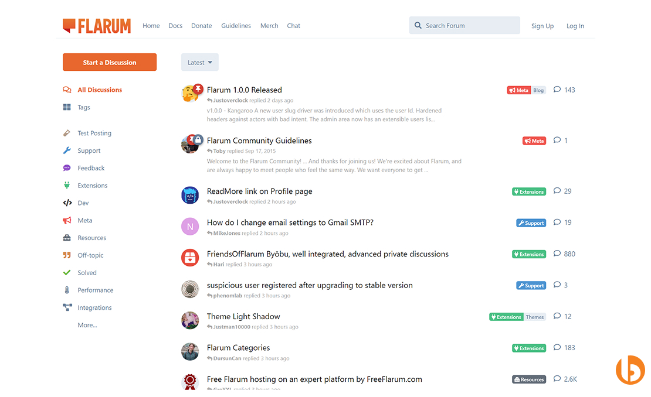
Task: Click the Off-topic quote marks icon
Action: click(67, 255)
